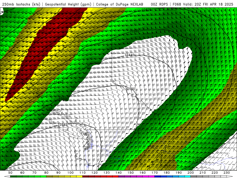The width and height of the screenshot is (237, 178).
Task: Click the 70 value on the color scale
Action: (x=34, y=173)
